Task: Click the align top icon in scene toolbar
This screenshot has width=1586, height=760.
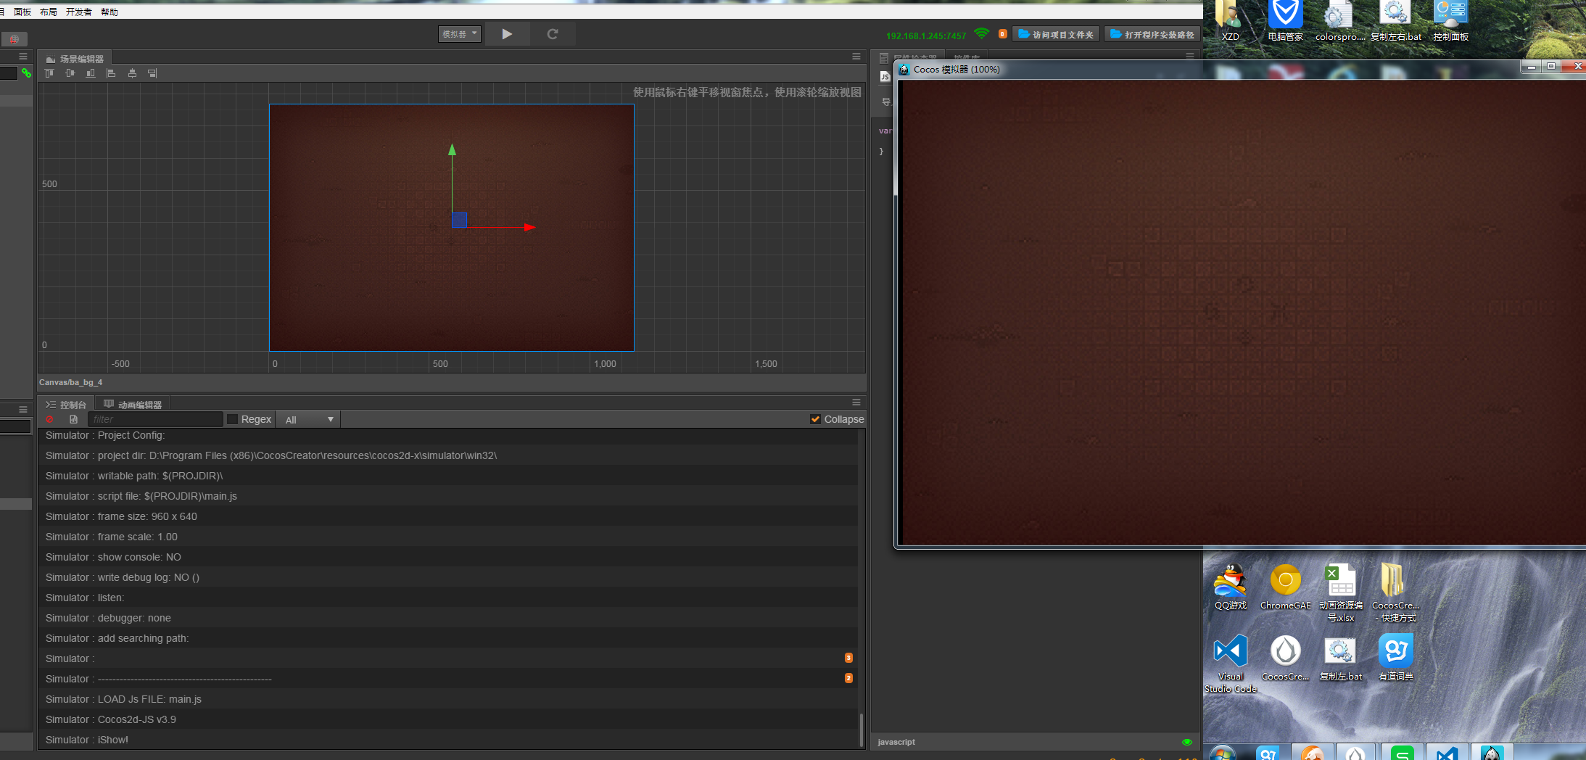Action: [x=49, y=73]
